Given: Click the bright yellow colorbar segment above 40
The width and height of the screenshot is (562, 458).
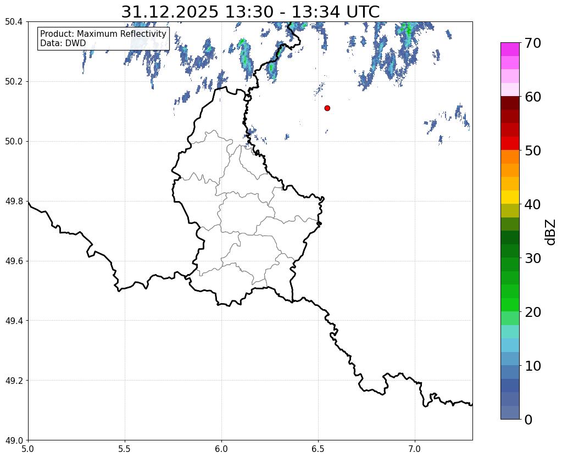Looking at the screenshot, I should pyautogui.click(x=509, y=197).
